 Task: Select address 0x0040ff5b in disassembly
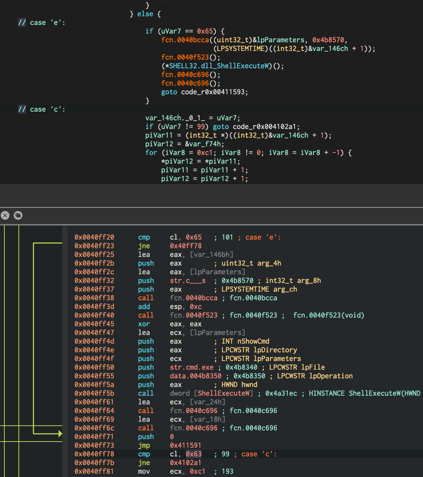click(x=94, y=393)
